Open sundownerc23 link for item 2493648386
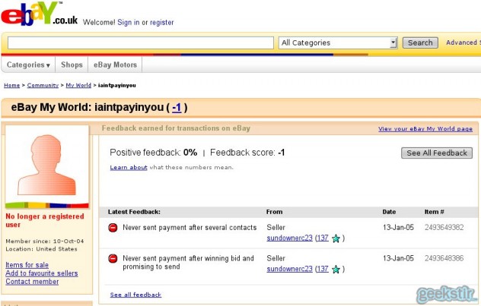The width and height of the screenshot is (481, 306). coord(289,269)
